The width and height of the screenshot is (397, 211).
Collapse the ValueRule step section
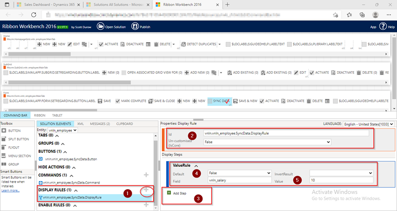[196, 166]
